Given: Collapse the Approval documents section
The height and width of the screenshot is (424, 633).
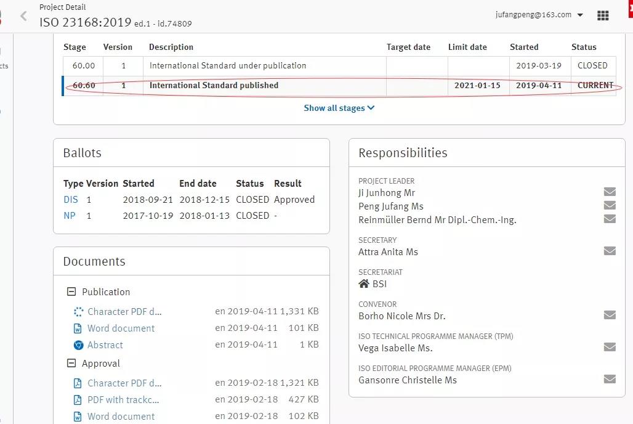Looking at the screenshot, I should point(71,364).
